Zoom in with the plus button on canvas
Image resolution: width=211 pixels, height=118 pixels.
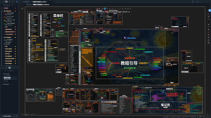pos(29,115)
